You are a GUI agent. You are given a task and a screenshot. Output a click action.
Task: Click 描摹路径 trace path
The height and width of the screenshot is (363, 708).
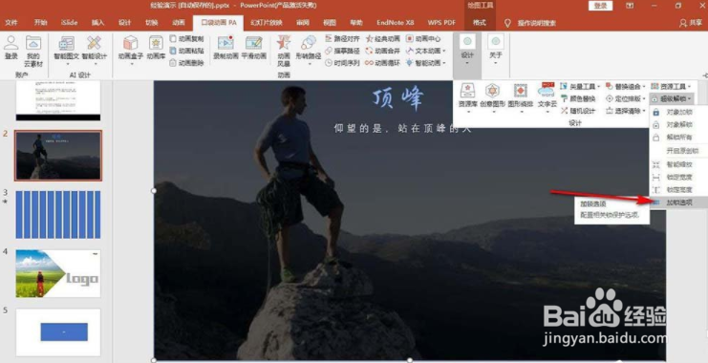coord(343,51)
